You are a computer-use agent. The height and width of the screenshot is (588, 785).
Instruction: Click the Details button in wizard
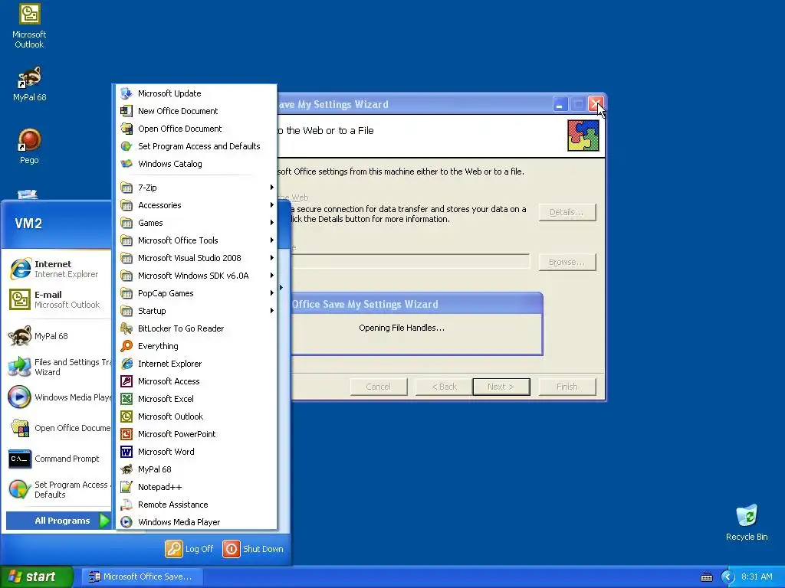pos(567,212)
